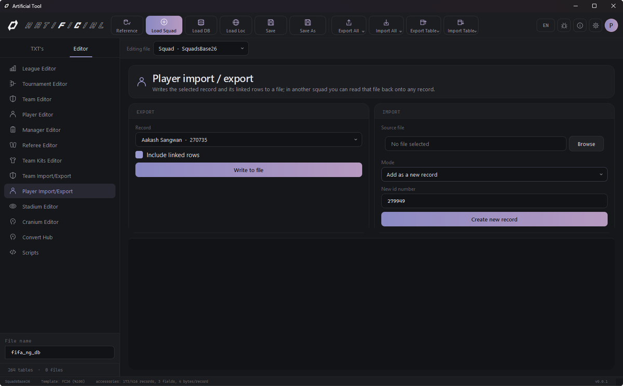The width and height of the screenshot is (623, 386).
Task: Click the Load Squad button
Action: click(164, 25)
